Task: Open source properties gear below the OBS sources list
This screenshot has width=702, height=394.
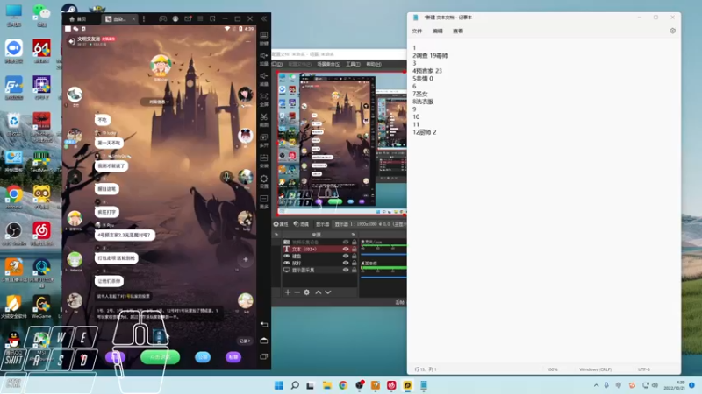Action: [x=306, y=292]
